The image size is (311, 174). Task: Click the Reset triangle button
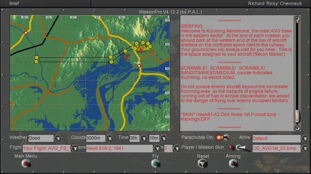point(203,163)
